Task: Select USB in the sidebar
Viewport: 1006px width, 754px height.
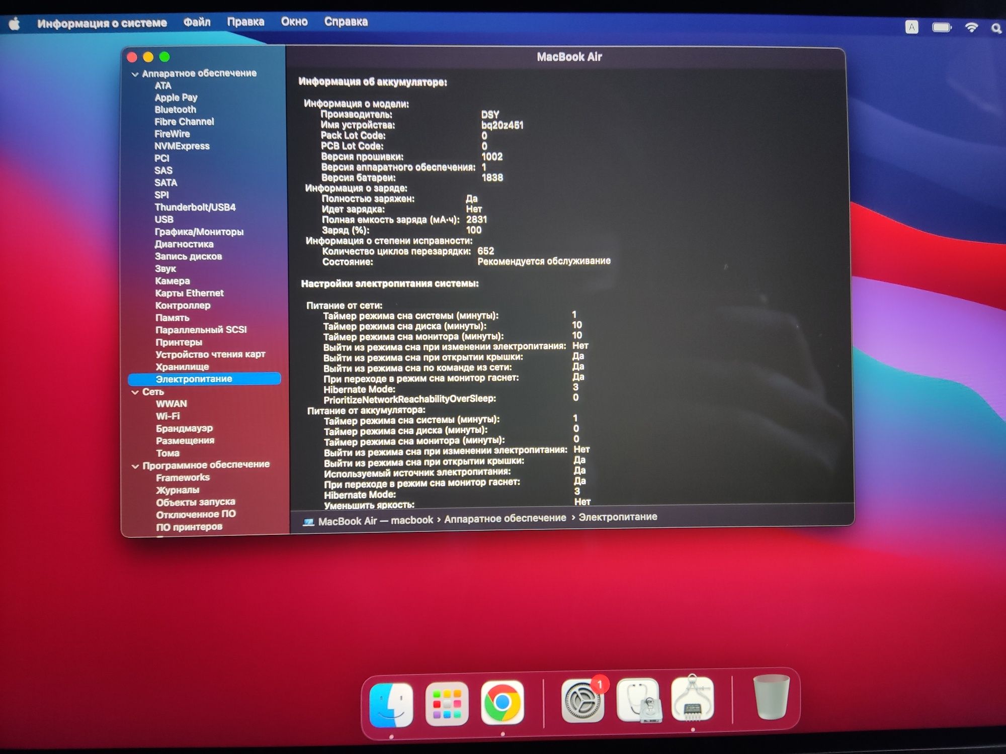Action: click(x=164, y=220)
